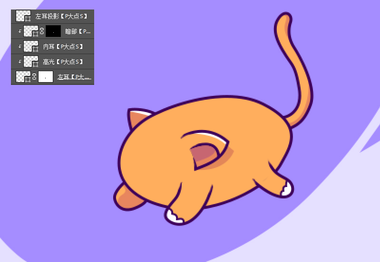380x262 pixels.
Task: Select the underlined 左耳 layer name
Action: (x=74, y=76)
